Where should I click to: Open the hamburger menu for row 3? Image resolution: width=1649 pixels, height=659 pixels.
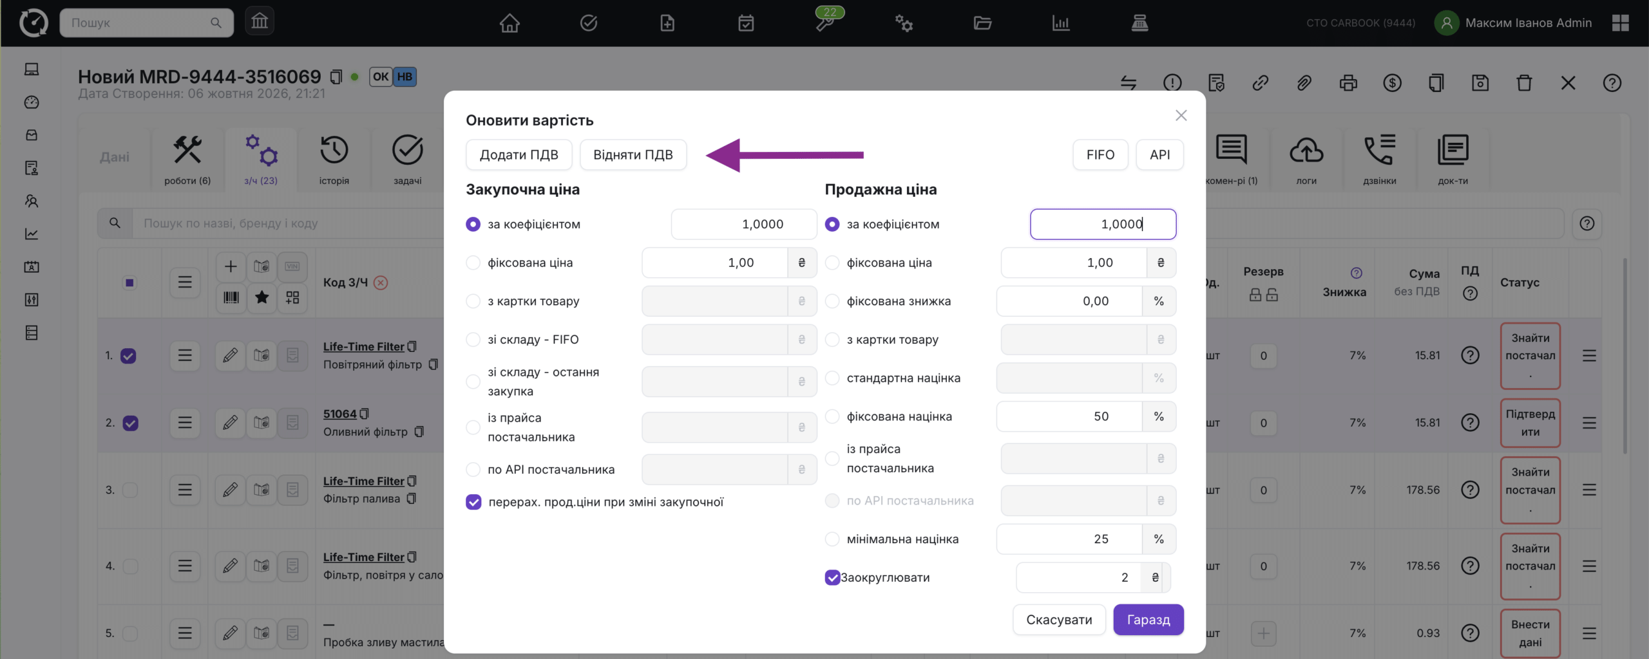coord(185,490)
